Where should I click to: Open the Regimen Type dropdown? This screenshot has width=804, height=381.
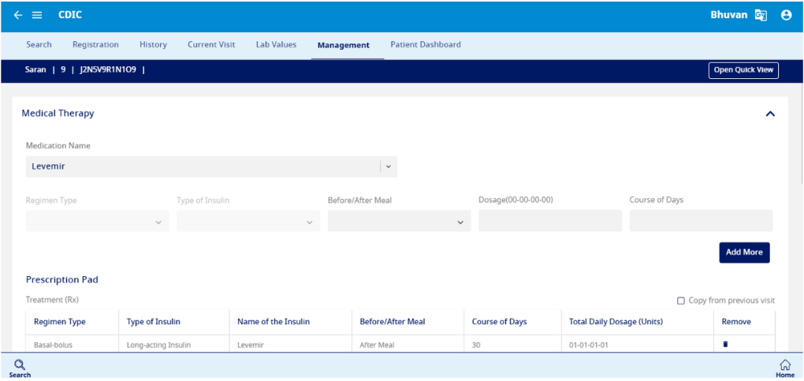pos(98,221)
